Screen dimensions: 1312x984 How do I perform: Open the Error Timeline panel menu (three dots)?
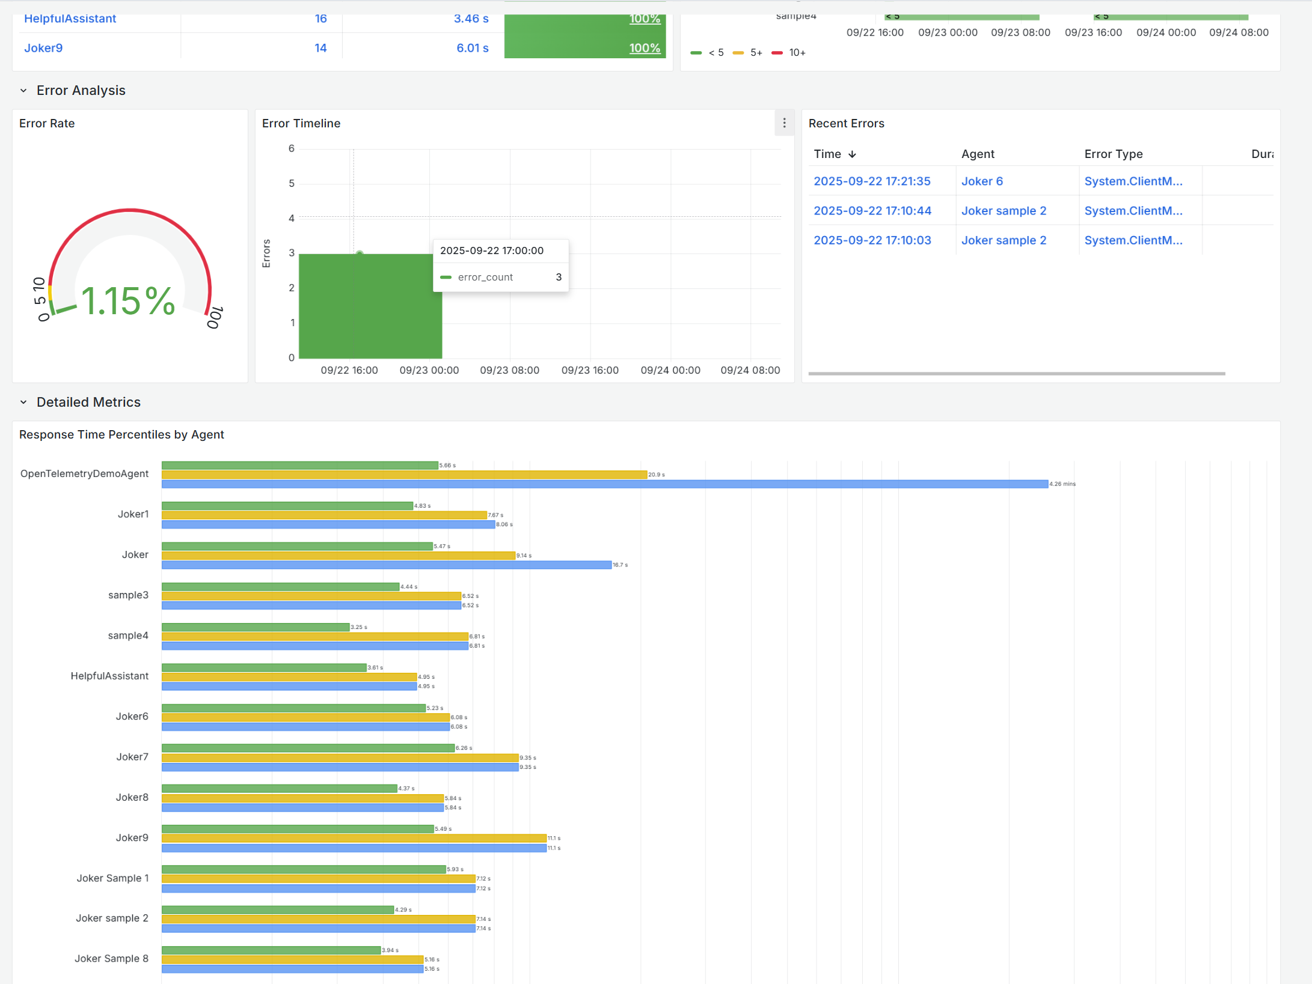[x=784, y=123]
